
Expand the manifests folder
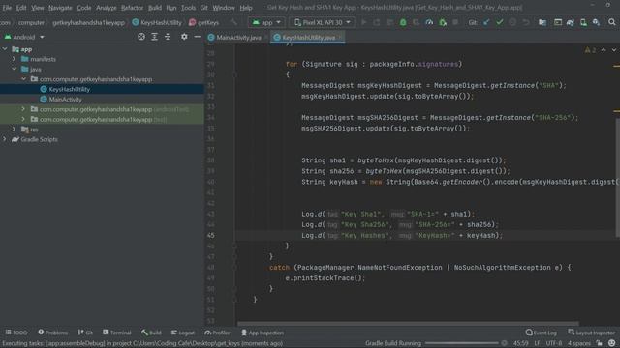tap(15, 59)
